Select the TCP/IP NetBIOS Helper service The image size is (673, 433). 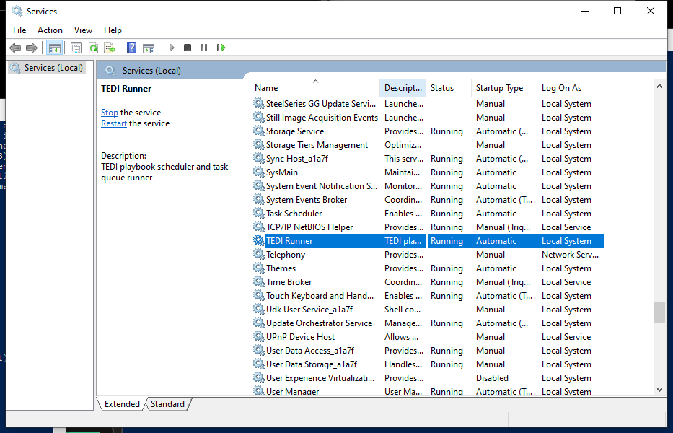click(x=428, y=227)
